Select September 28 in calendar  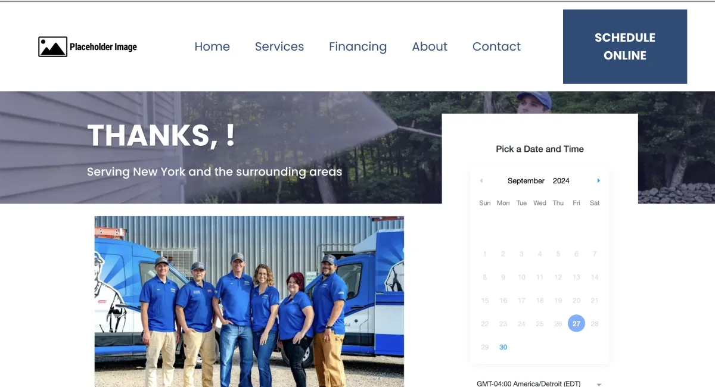[x=595, y=324]
